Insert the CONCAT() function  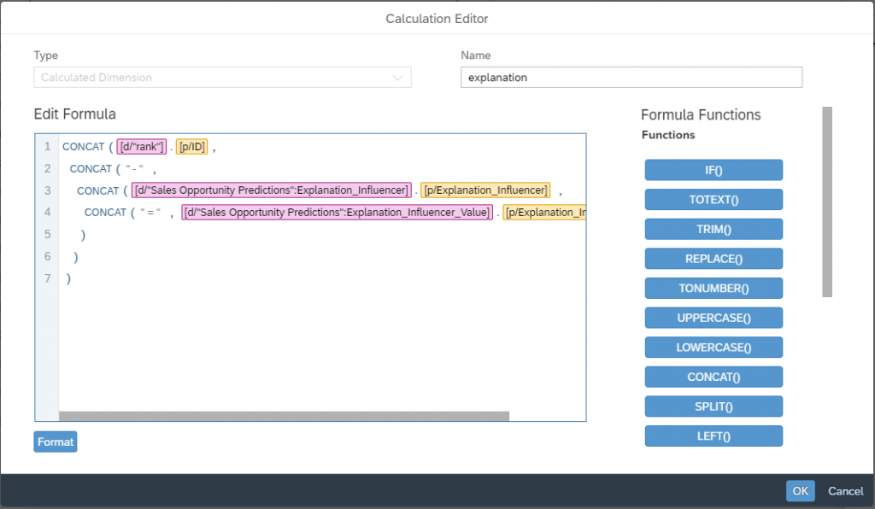pos(714,377)
